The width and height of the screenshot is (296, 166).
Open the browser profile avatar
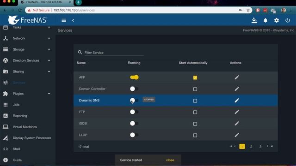click(284, 10)
